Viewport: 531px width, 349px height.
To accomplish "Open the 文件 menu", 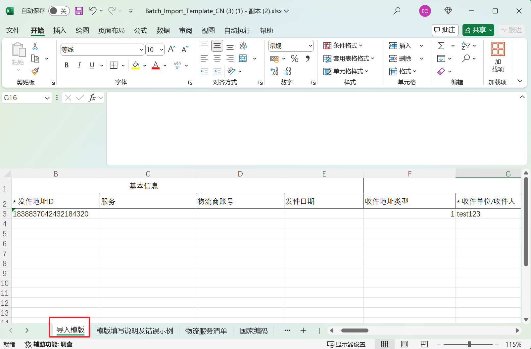I will tap(13, 30).
